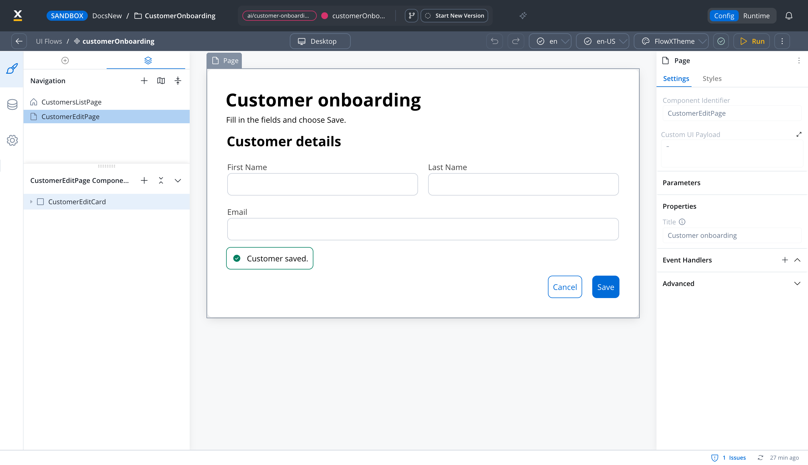Click the FlowX logo icon
This screenshot has width=808, height=465.
18,15
